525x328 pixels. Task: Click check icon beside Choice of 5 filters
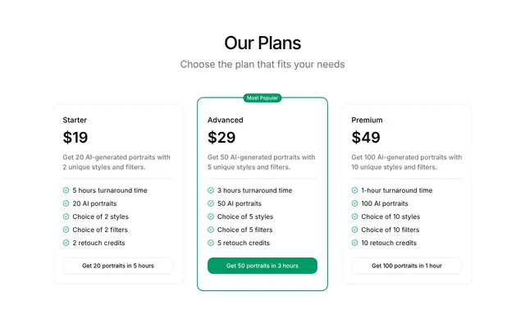(x=211, y=230)
